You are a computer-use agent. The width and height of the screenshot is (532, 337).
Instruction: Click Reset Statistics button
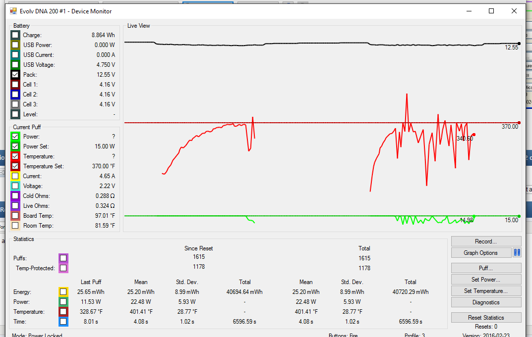[486, 318]
